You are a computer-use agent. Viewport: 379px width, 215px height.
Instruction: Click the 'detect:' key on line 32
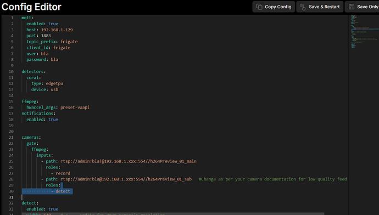[x=30, y=203]
